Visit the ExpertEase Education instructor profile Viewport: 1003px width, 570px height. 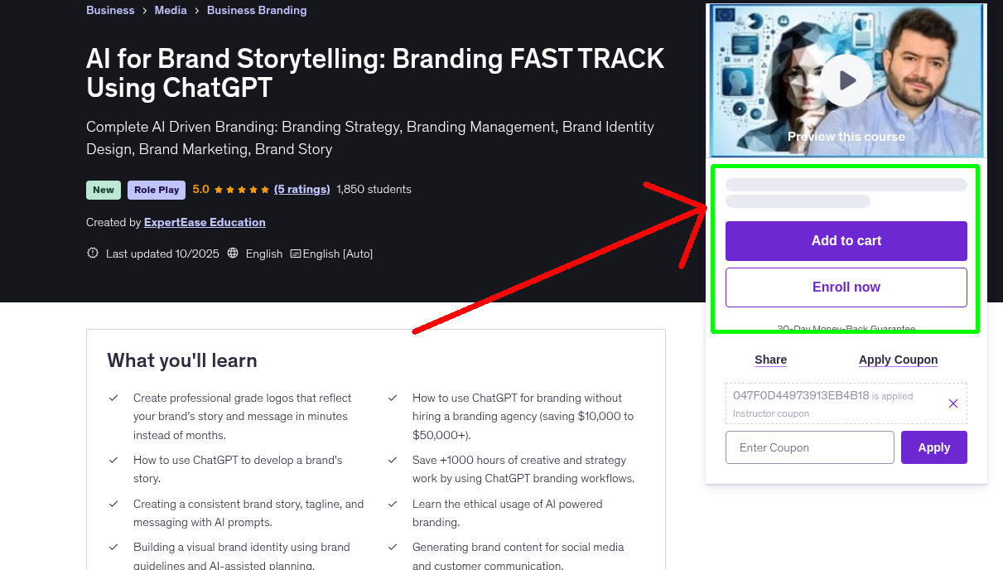pos(204,222)
